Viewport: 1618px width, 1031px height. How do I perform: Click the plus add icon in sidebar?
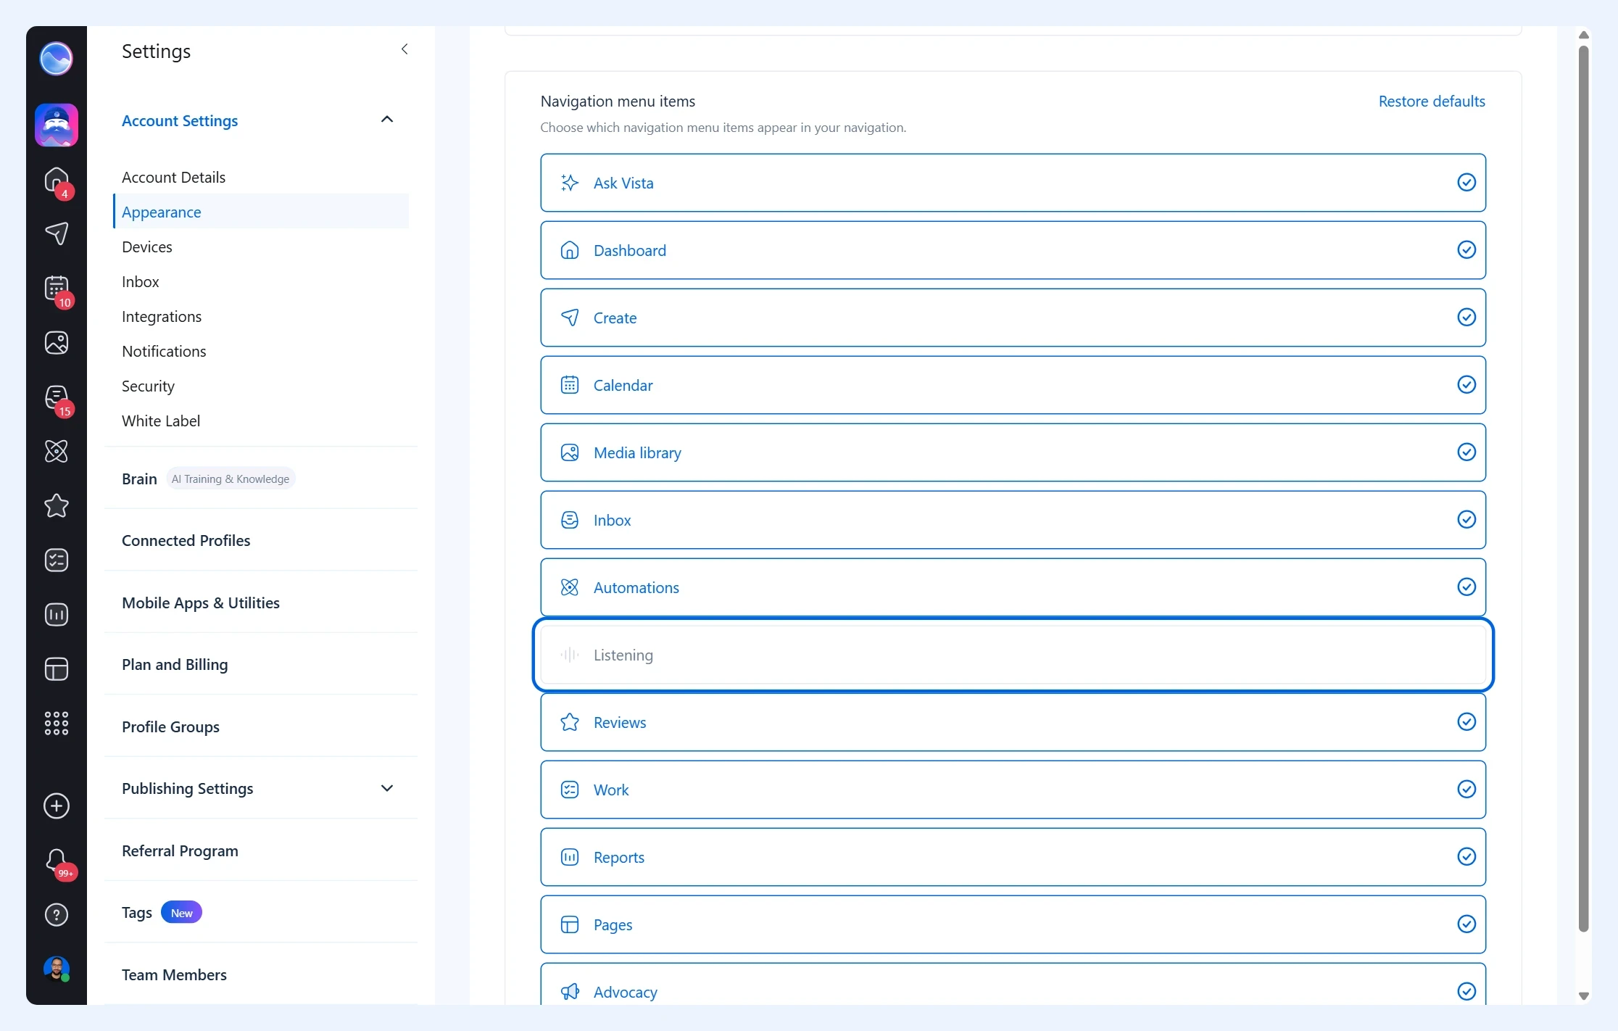tap(57, 806)
